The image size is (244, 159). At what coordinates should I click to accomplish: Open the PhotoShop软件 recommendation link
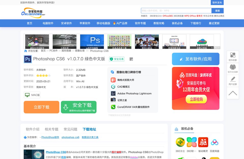click(50, 137)
